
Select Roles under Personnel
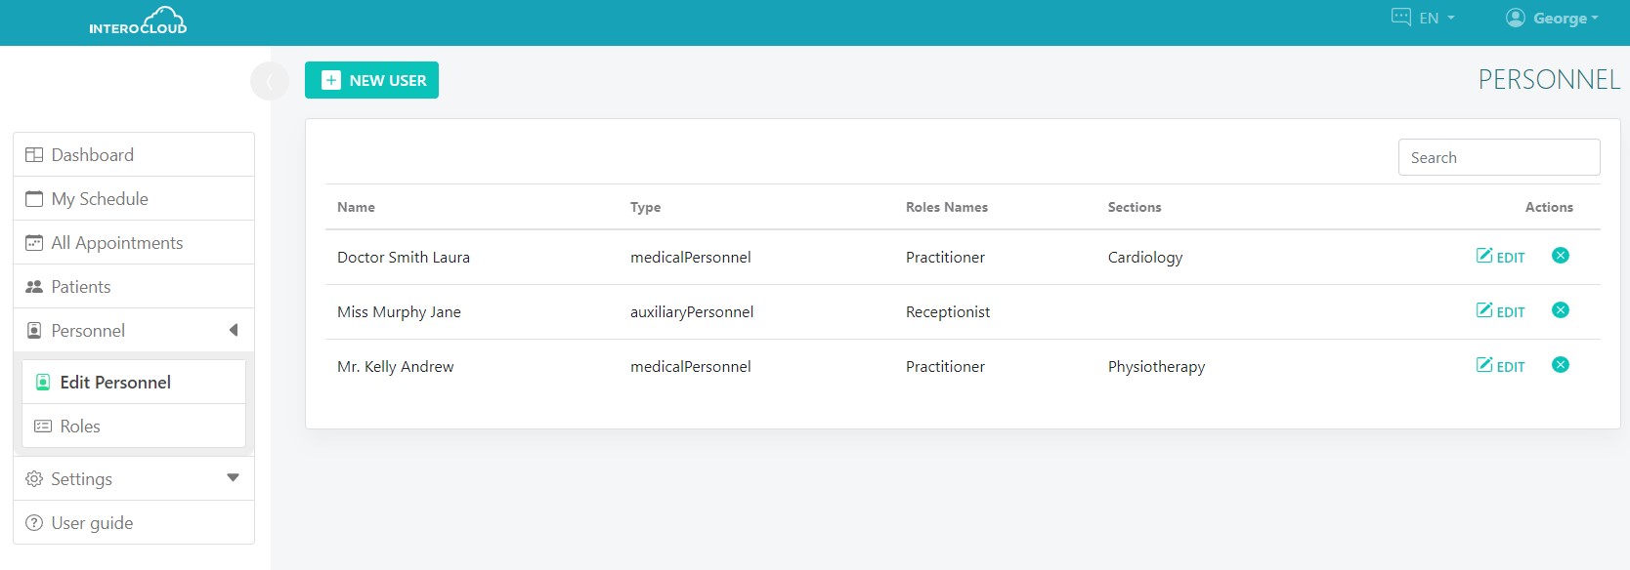click(80, 427)
